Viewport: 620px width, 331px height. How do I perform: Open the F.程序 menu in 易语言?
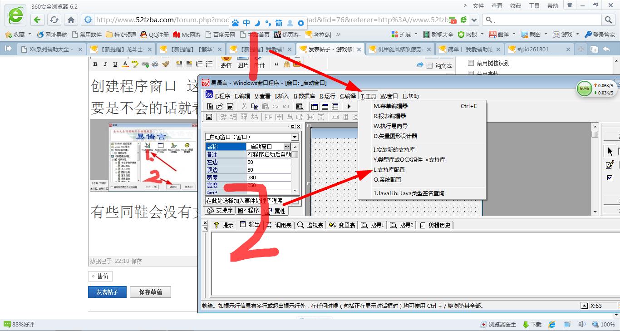pyautogui.click(x=222, y=96)
